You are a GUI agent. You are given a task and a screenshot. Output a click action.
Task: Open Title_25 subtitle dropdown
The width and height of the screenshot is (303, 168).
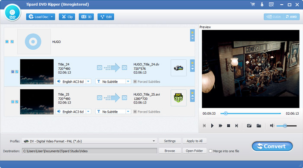pos(128,112)
